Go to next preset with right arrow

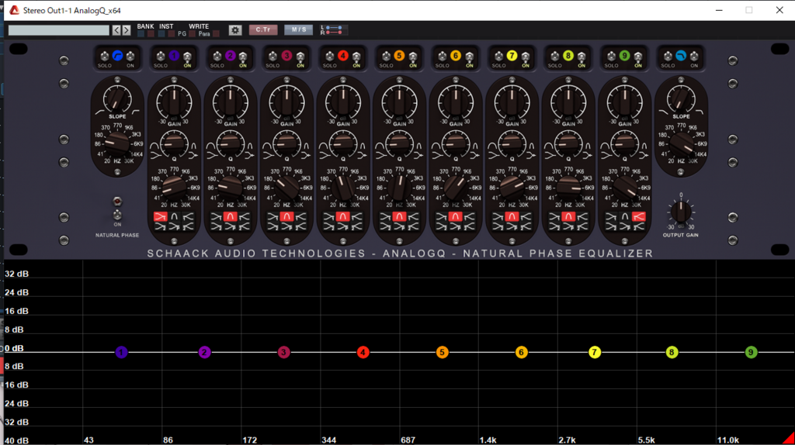pyautogui.click(x=127, y=30)
